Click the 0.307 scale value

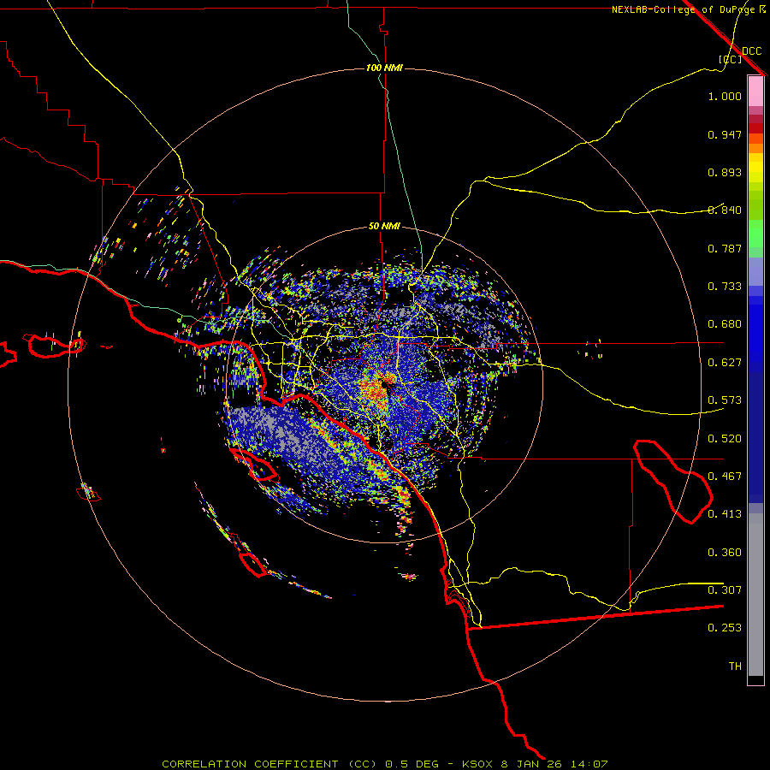725,590
